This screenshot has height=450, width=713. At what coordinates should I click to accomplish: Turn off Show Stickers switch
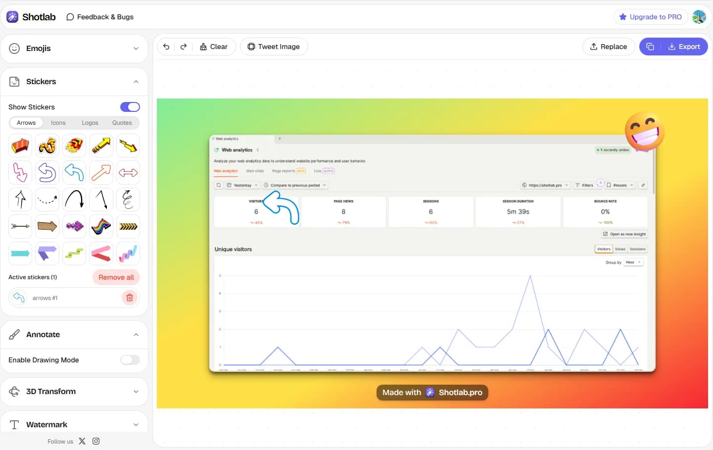[130, 107]
